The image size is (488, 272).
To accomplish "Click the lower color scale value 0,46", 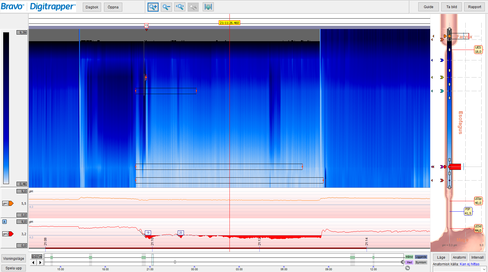I will [x=22, y=184].
